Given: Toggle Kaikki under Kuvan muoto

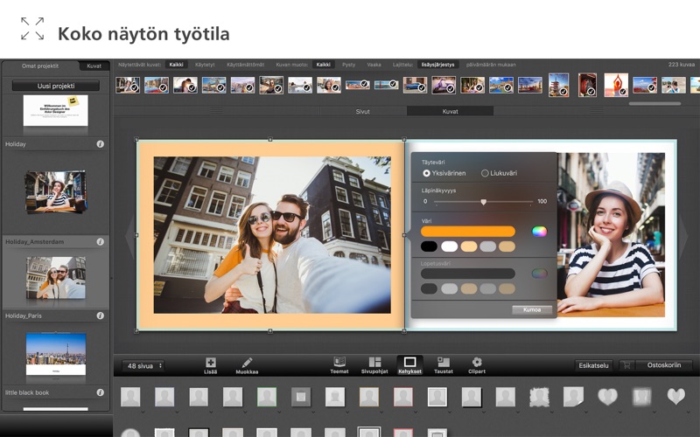Looking at the screenshot, I should 323,65.
